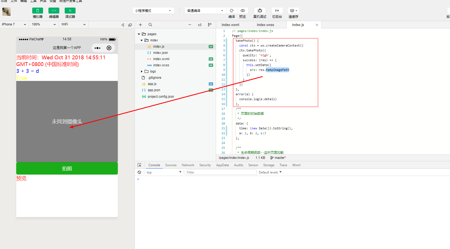Click the switch to background icon

pos(277,11)
